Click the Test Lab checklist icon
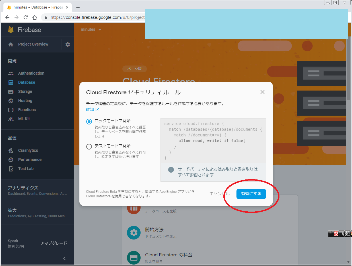Image resolution: width=352 pixels, height=266 pixels. click(11, 169)
